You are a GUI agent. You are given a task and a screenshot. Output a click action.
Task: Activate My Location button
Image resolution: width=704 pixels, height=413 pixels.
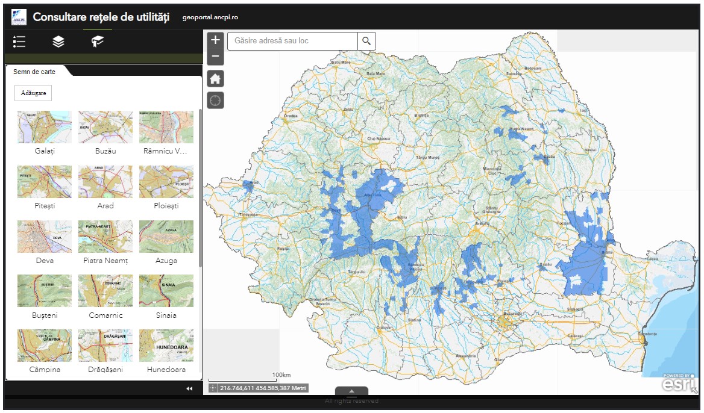[215, 100]
